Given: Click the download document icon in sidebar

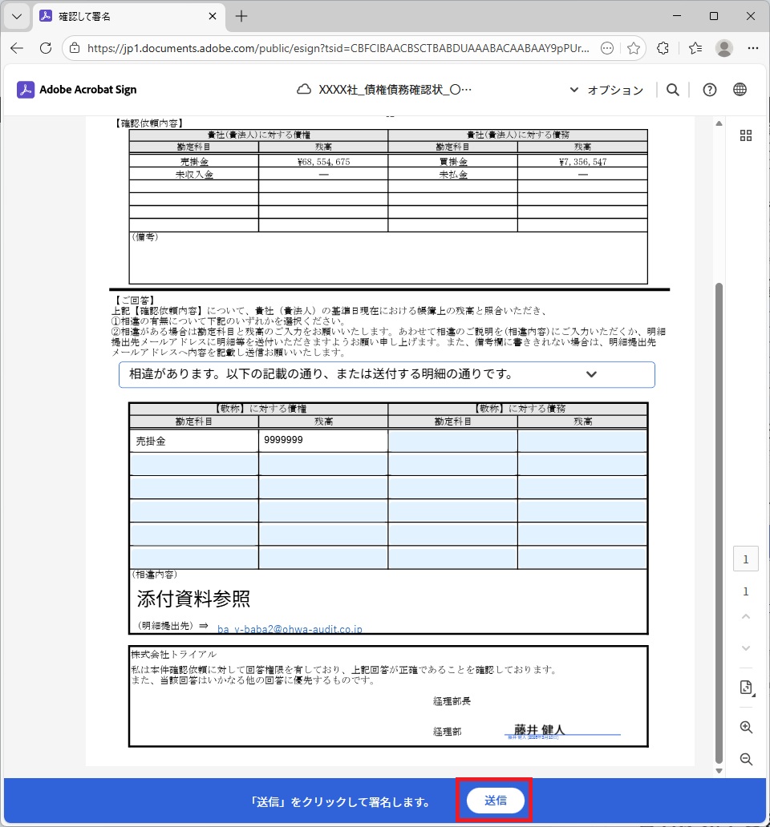Looking at the screenshot, I should coord(746,688).
